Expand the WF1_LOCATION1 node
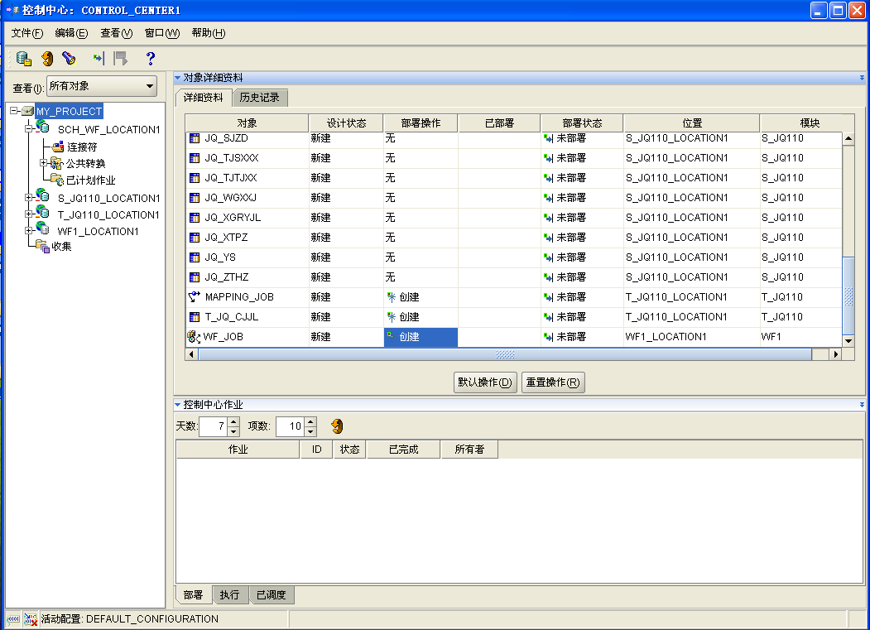The image size is (870, 630). tap(29, 230)
